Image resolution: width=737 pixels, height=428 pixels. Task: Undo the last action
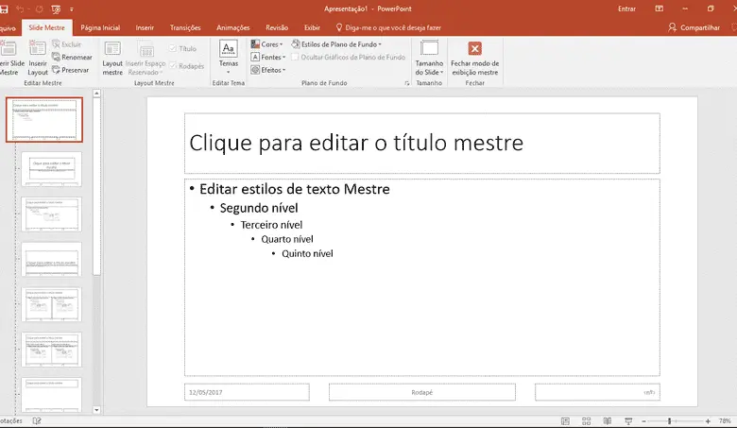20,9
